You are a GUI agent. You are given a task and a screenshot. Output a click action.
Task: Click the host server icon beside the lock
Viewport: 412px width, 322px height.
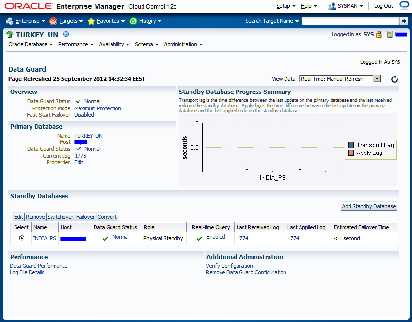[390, 34]
